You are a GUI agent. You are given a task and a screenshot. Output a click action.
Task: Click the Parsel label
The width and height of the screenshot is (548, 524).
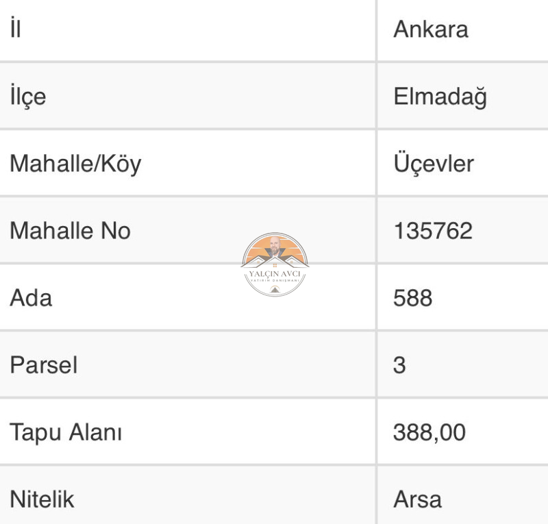coord(44,365)
